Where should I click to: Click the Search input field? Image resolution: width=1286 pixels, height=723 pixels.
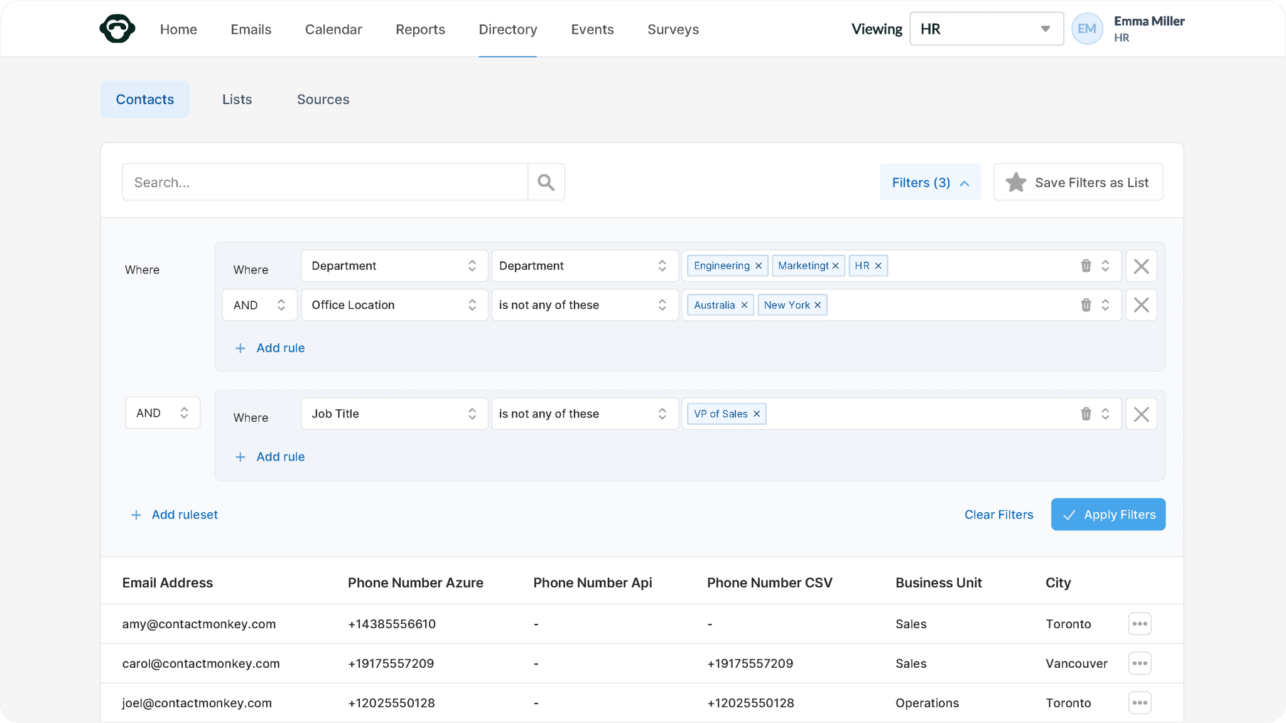click(x=325, y=182)
